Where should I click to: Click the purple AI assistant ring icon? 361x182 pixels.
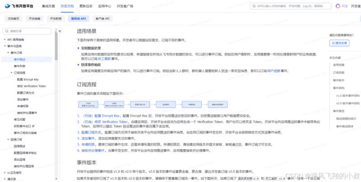pos(338,6)
